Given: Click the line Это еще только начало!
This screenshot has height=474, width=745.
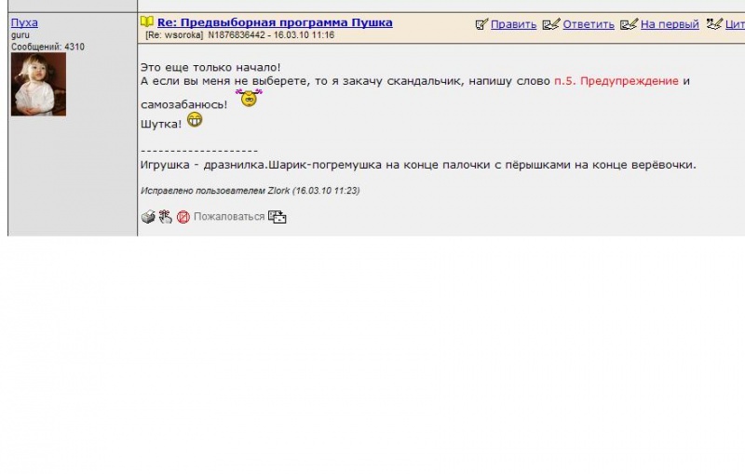Looking at the screenshot, I should tap(210, 67).
